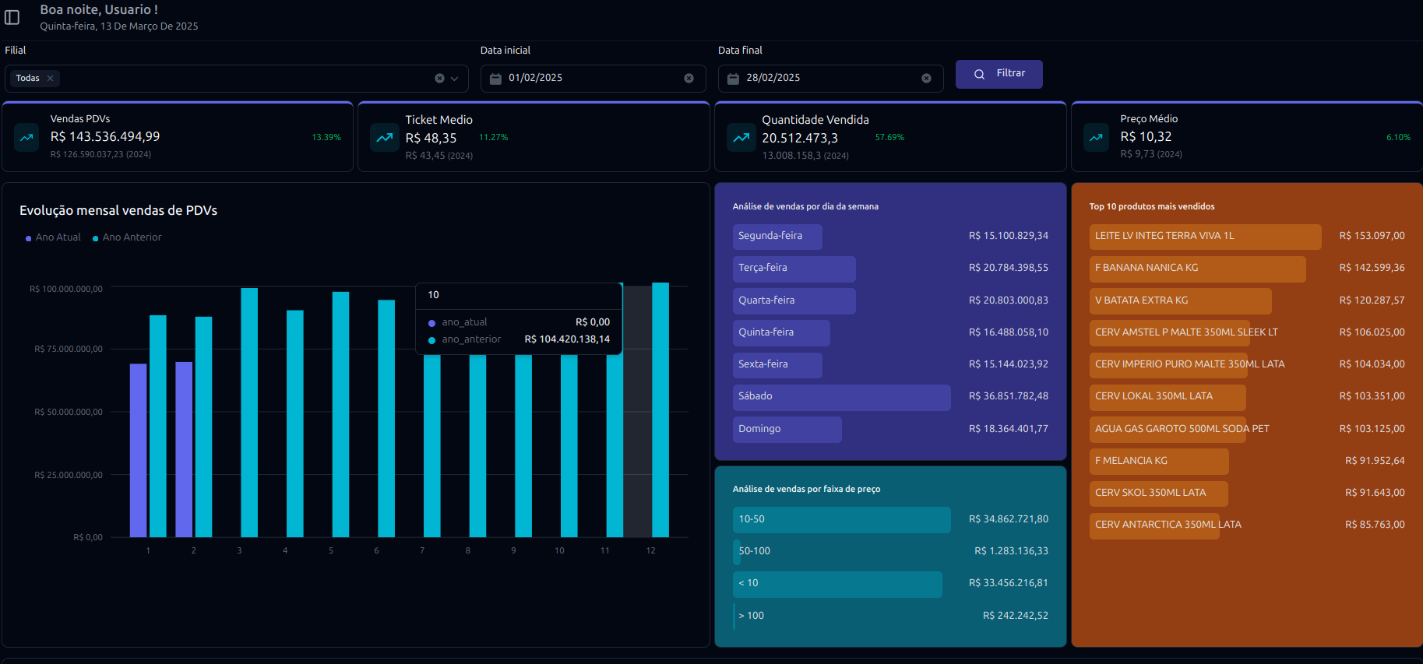Toggle Ano Anterior legend series

coord(128,237)
